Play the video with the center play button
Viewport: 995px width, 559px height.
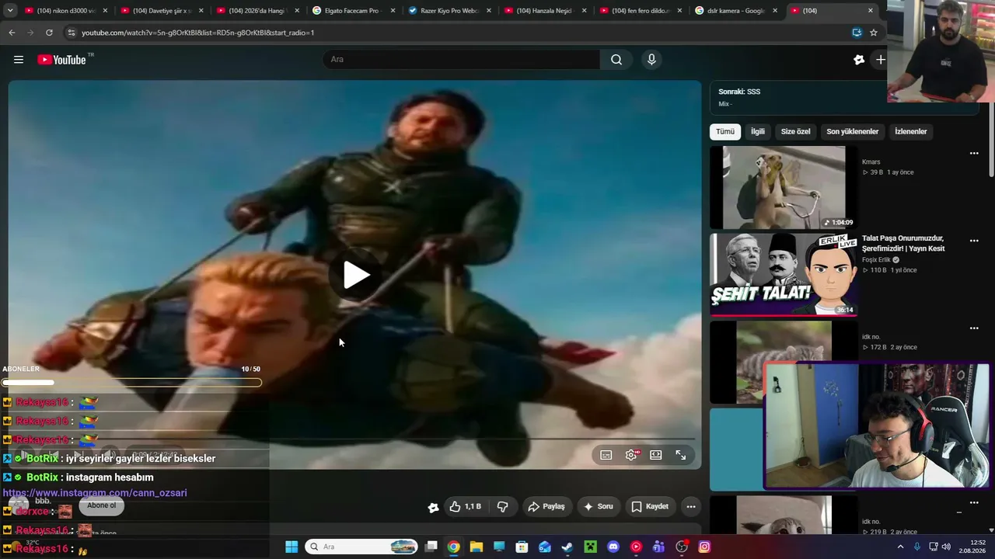coord(356,274)
